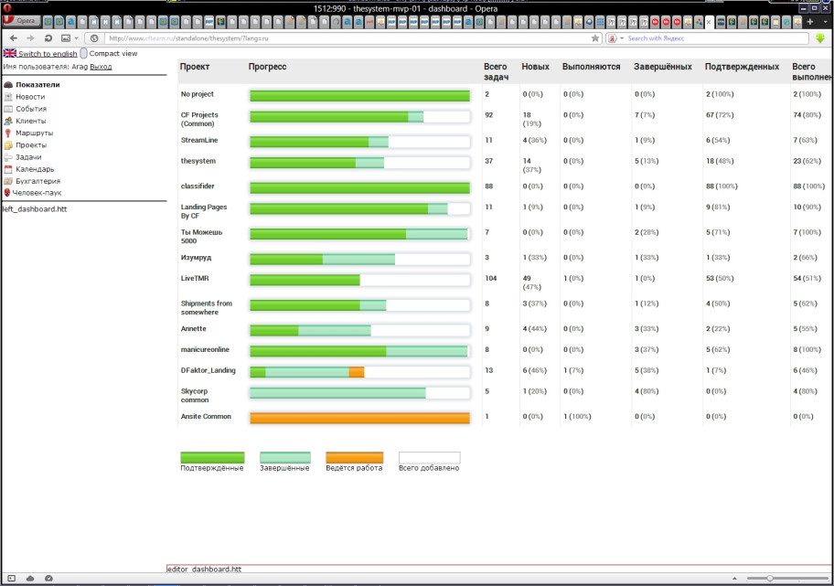Screen dimensions: 834x586
Task: Toggle Opera panel button in status bar
Action: point(12,579)
